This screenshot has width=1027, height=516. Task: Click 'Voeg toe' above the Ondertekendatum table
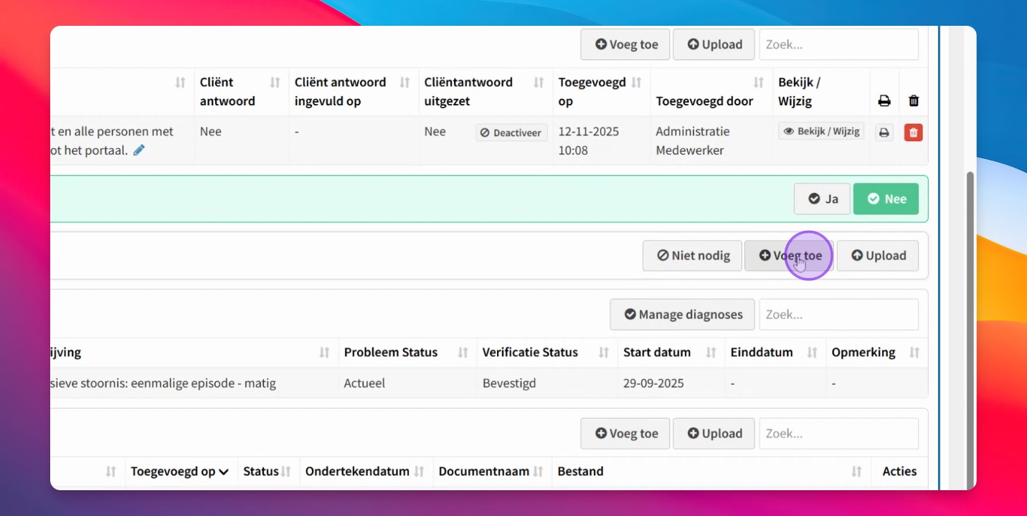pos(625,434)
